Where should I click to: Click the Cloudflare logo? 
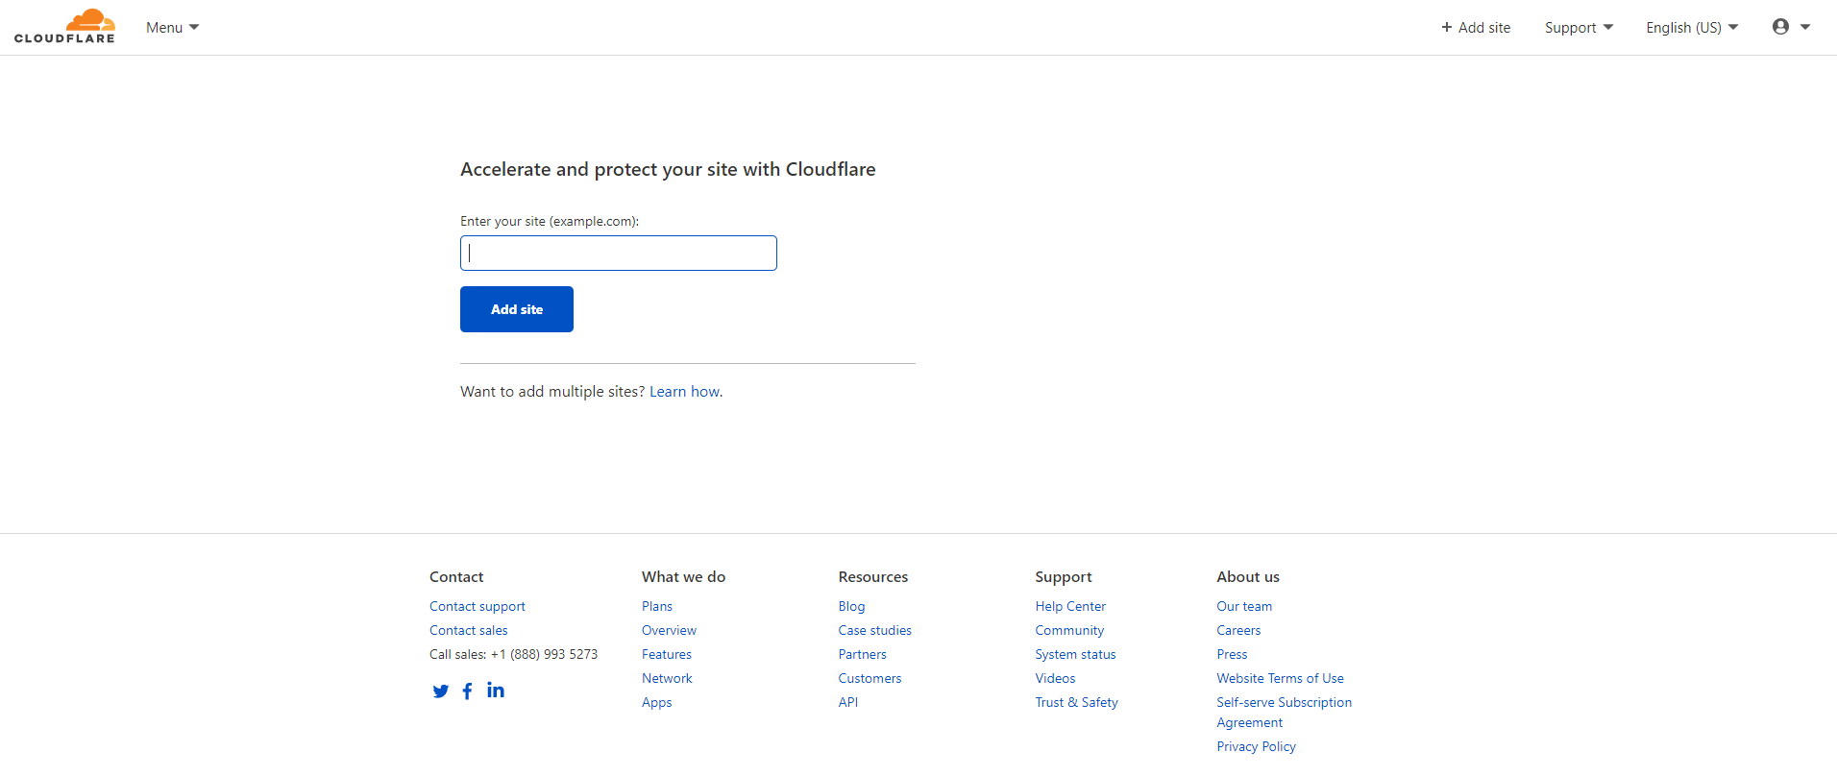click(x=64, y=26)
